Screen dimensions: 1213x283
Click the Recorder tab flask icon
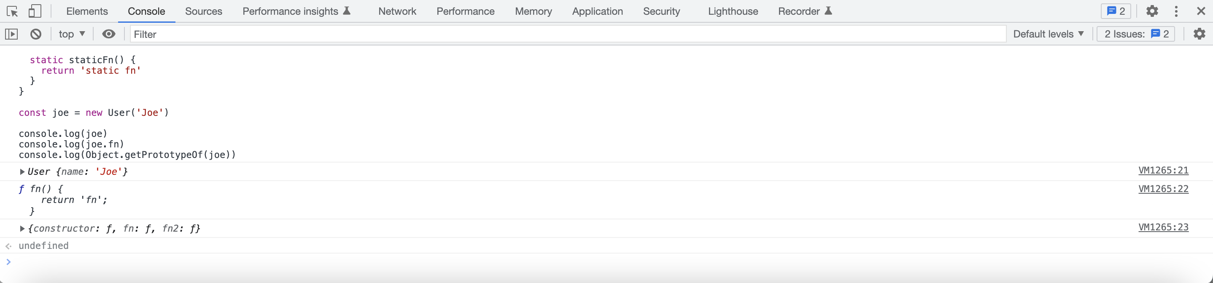(828, 11)
